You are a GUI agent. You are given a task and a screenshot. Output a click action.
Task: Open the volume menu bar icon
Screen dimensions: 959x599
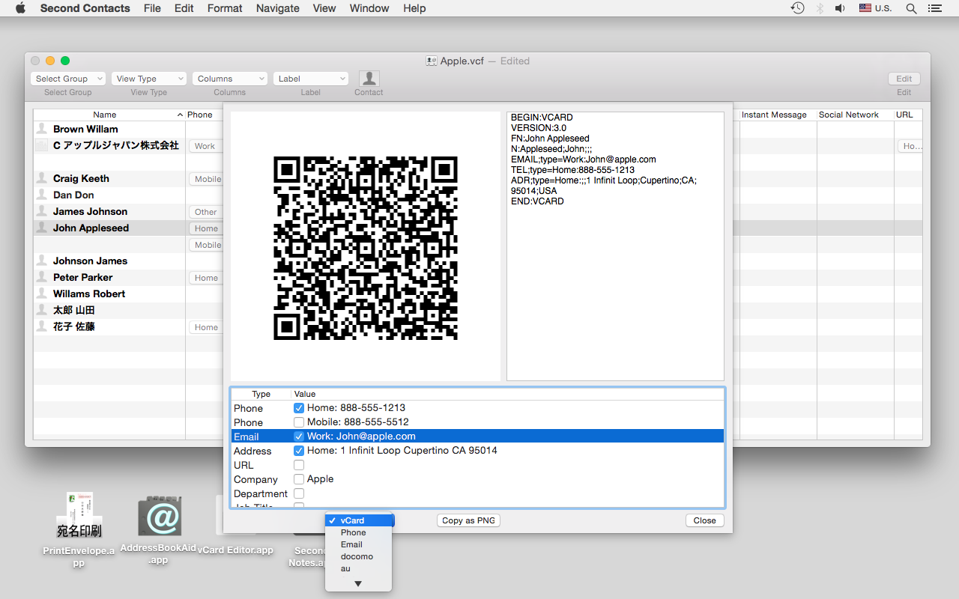click(841, 8)
